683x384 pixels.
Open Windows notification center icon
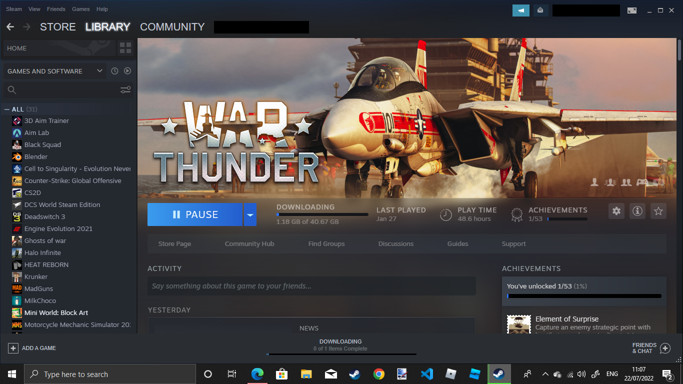[667, 374]
